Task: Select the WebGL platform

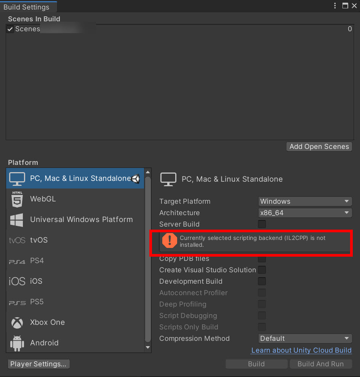Action: tap(75, 199)
